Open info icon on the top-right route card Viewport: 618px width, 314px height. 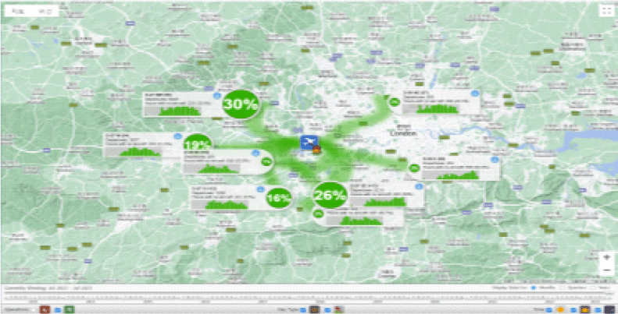[x=475, y=93]
